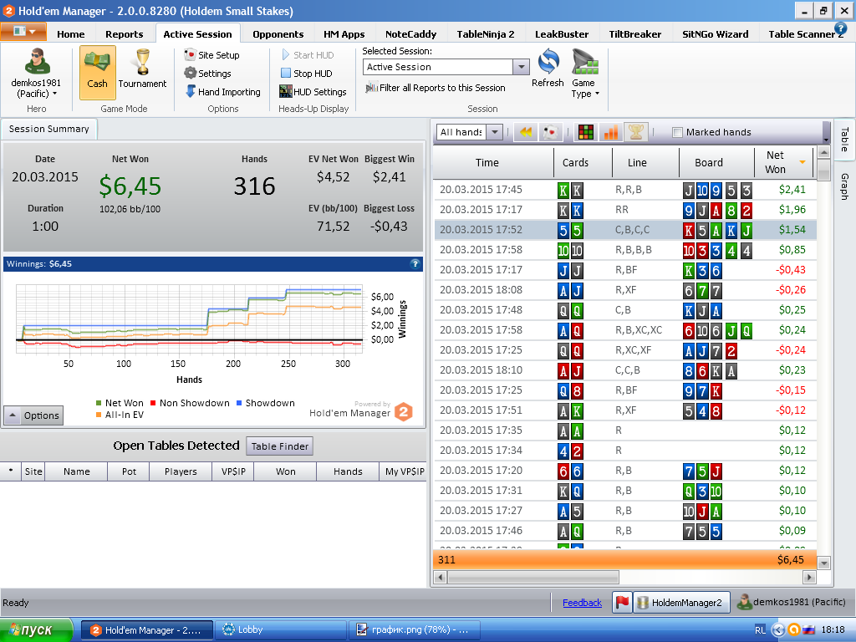Open the application menu orb button
The height and width of the screenshot is (642, 856).
pos(23,32)
